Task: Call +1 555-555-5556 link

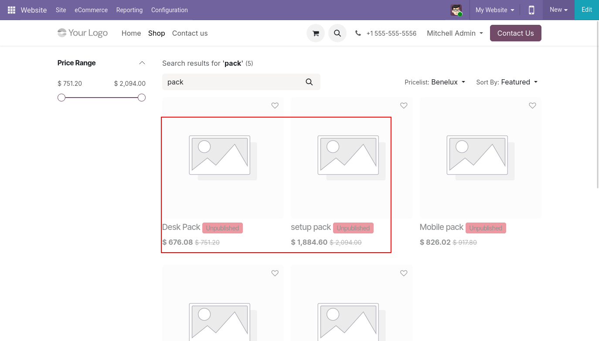Action: (391, 33)
